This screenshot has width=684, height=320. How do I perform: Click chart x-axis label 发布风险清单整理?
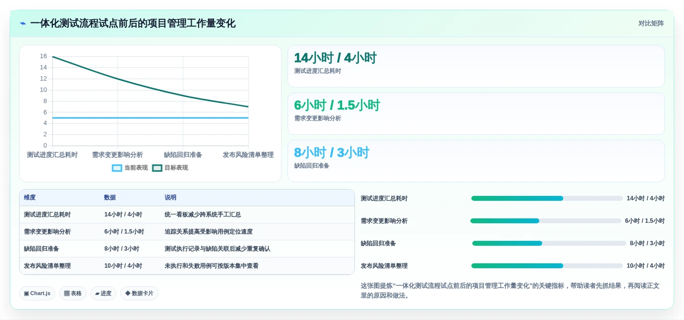click(x=248, y=155)
